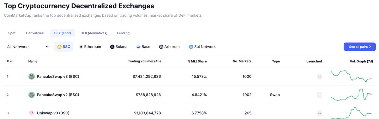Click the PancakeSwap v2 bunny logo icon
This screenshot has width=379, height=119.
[31, 95]
